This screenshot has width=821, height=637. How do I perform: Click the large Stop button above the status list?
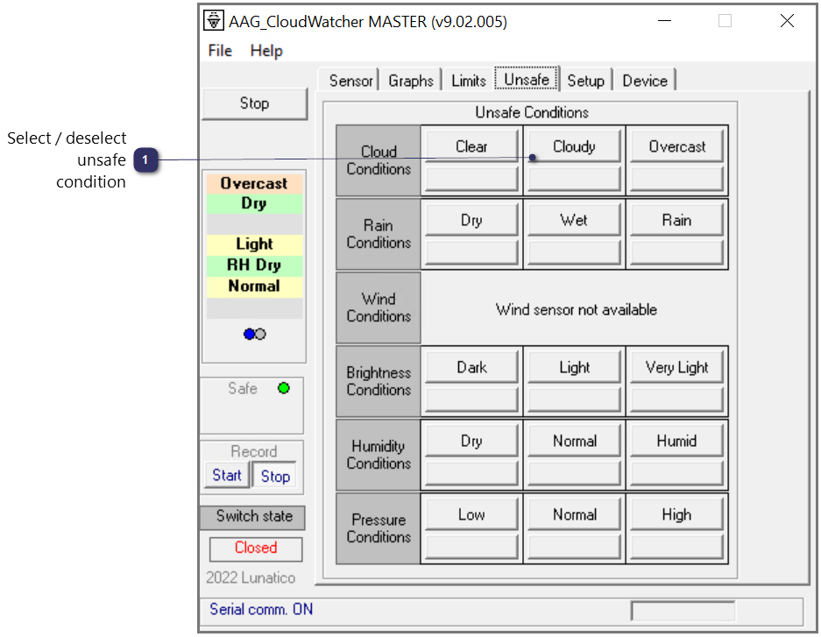pos(254,103)
